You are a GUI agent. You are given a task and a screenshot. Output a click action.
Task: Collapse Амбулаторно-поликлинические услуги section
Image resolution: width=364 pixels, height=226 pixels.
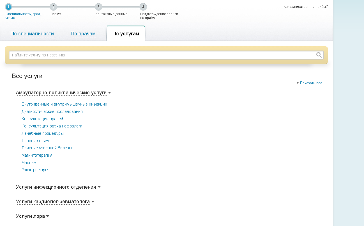pyautogui.click(x=63, y=93)
